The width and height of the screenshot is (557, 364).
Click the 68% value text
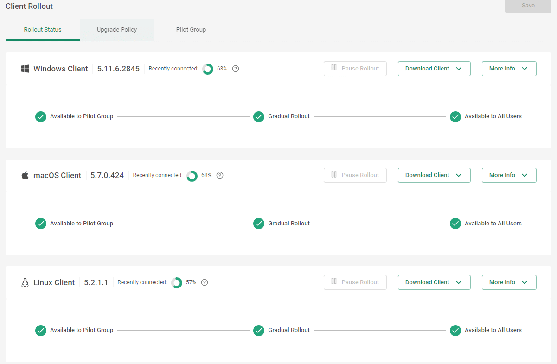[206, 175]
